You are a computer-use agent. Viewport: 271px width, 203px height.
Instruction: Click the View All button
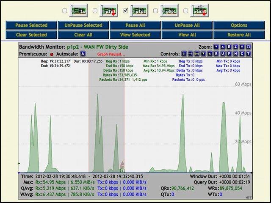[187, 35]
